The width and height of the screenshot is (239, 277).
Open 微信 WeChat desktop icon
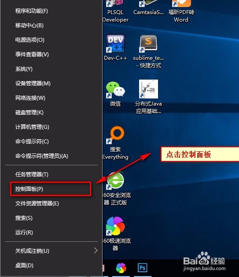115,94
